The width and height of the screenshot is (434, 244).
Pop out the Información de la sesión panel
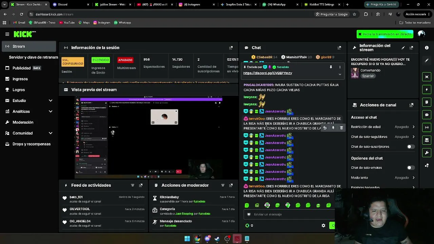tap(231, 48)
